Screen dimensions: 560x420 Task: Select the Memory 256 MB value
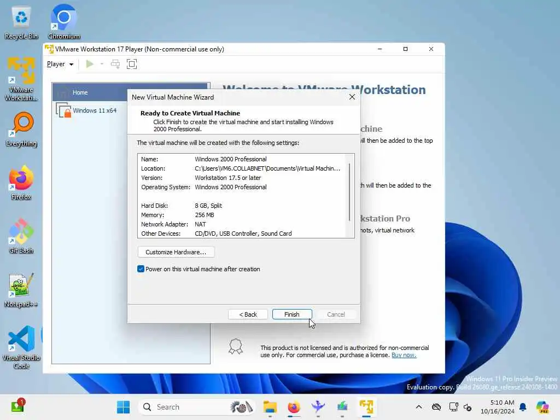pos(205,215)
